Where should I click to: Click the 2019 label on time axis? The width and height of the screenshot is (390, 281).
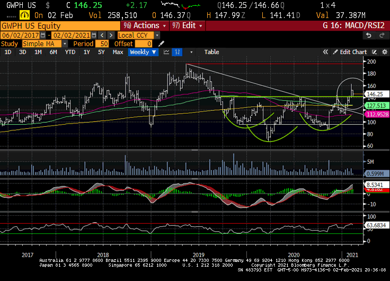[x=199, y=255]
